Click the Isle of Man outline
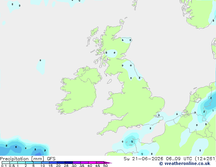Image resolution: width=216 pixels, height=167 pixels. coord(109,81)
